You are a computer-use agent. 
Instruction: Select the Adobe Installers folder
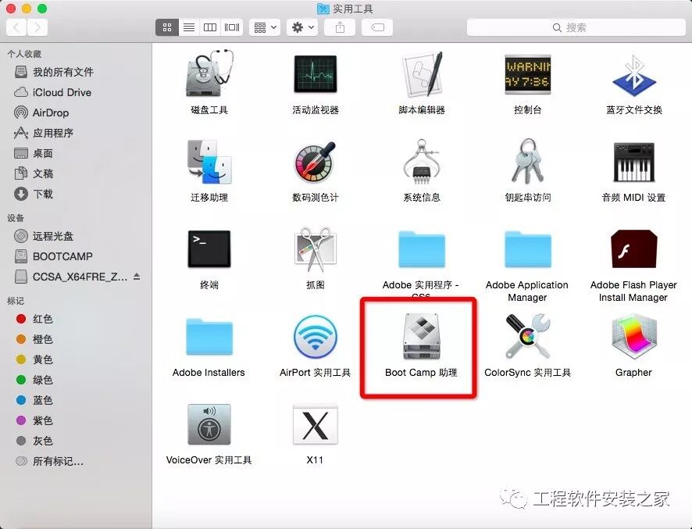(x=209, y=337)
